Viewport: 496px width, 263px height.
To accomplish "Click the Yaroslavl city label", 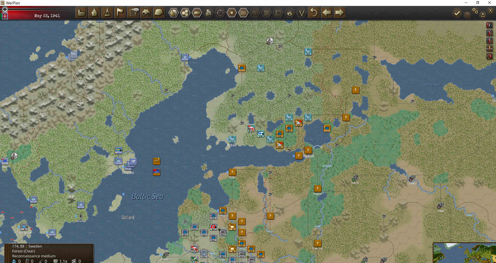I will coord(412,183).
